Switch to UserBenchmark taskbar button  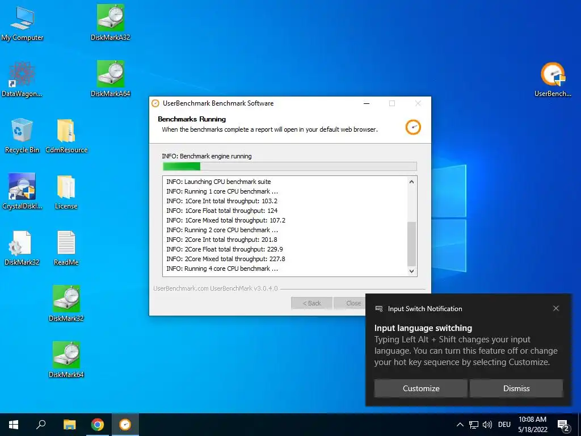125,425
